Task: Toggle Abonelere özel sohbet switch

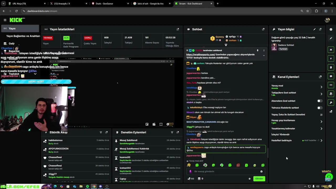Action: 319,101
